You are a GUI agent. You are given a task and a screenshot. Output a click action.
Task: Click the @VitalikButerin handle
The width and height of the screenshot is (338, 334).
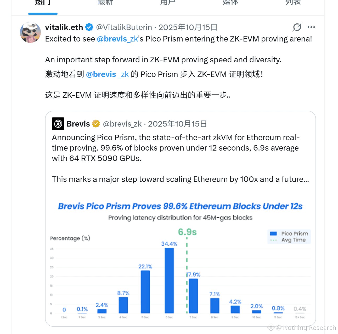(x=124, y=27)
